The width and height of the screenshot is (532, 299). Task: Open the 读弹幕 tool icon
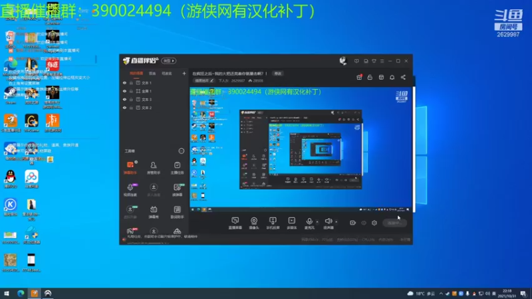tap(177, 190)
